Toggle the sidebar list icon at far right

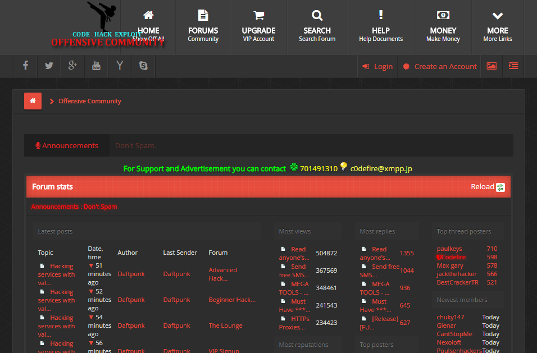pos(513,66)
